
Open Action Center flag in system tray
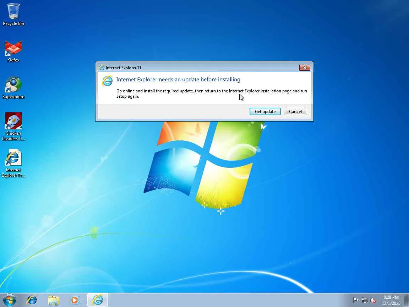tap(355, 301)
